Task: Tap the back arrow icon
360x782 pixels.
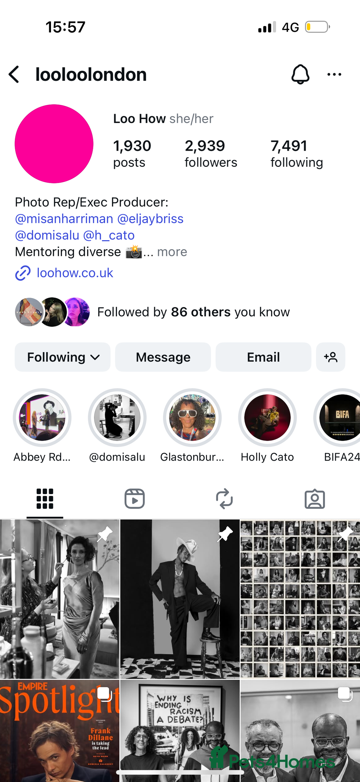Action: coord(14,74)
